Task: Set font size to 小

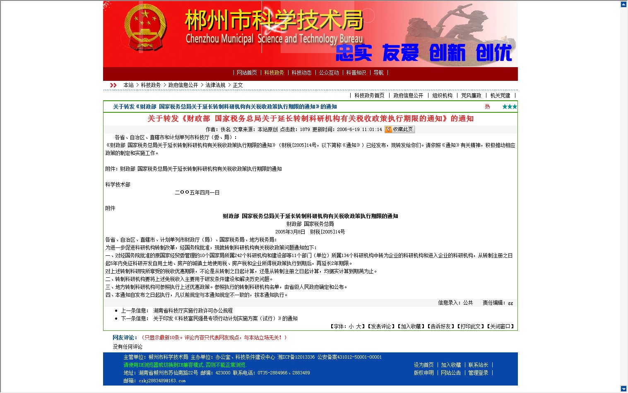Action: [x=351, y=326]
